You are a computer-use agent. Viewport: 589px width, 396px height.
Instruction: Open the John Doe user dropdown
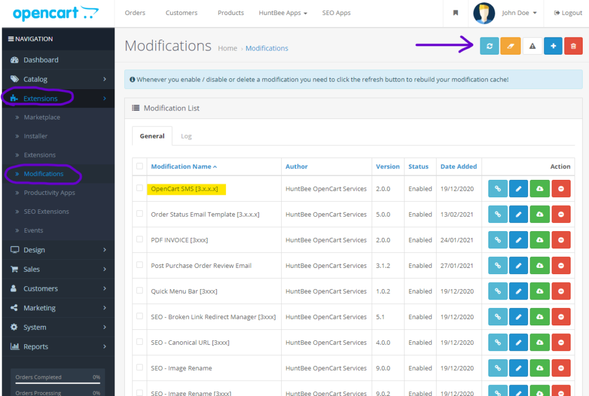(519, 13)
